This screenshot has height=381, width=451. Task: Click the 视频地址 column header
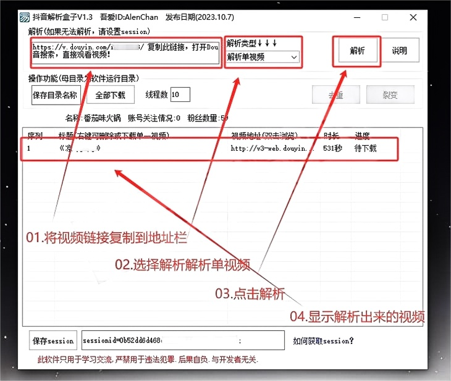(264, 135)
